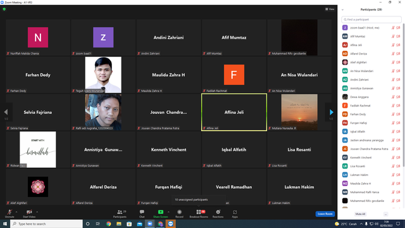Image resolution: width=405 pixels, height=228 pixels.
Task: Collapse the Participants panel chevron
Action: pos(342,9)
